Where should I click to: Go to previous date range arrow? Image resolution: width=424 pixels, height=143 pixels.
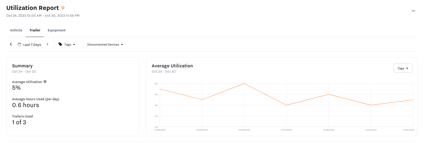(11, 44)
